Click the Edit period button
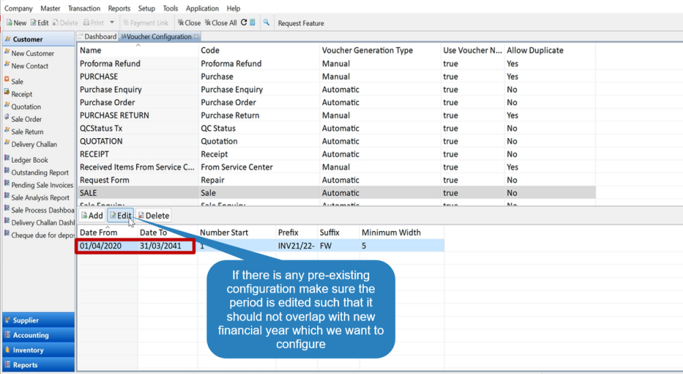683x374 pixels. click(x=120, y=215)
